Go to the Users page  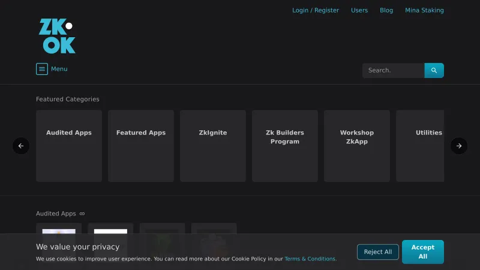(359, 10)
